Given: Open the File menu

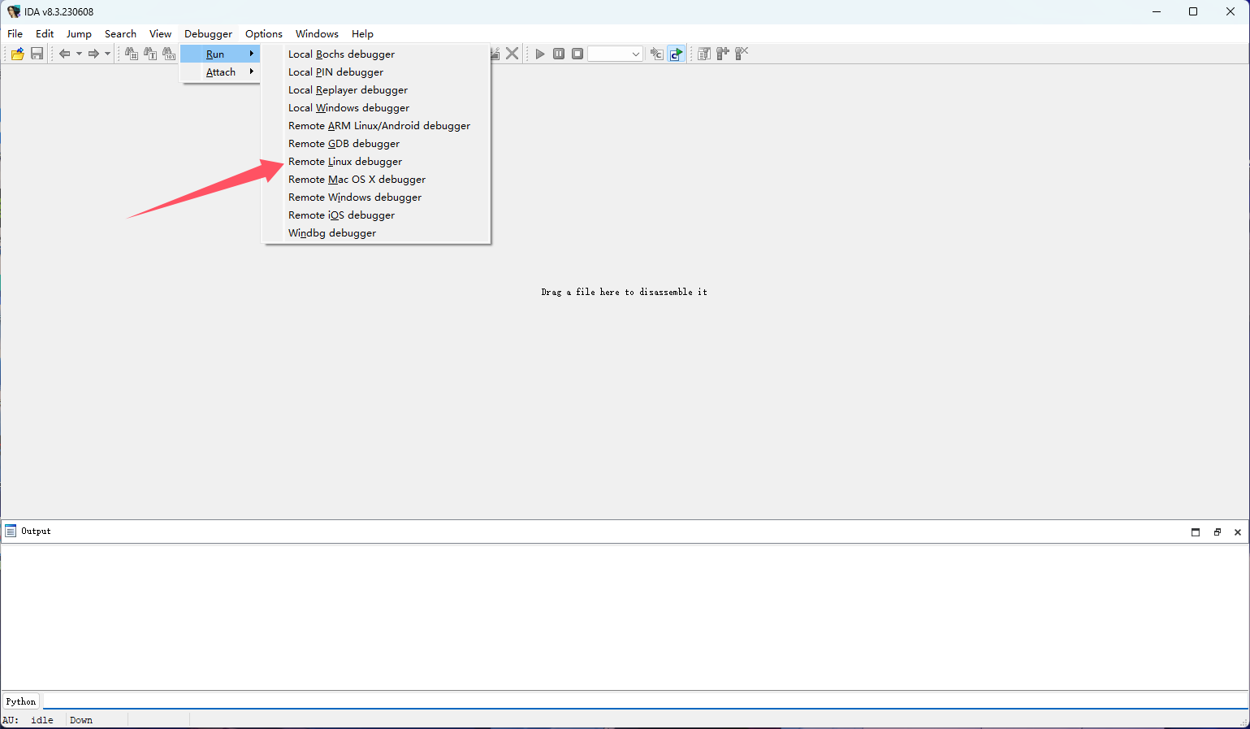Looking at the screenshot, I should (15, 33).
